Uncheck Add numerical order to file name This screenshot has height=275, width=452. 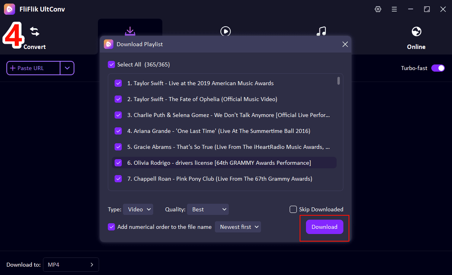[111, 227]
